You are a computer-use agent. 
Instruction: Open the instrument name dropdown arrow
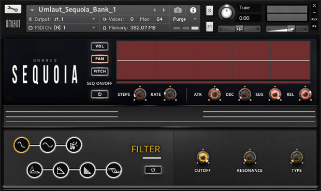(x=32, y=10)
